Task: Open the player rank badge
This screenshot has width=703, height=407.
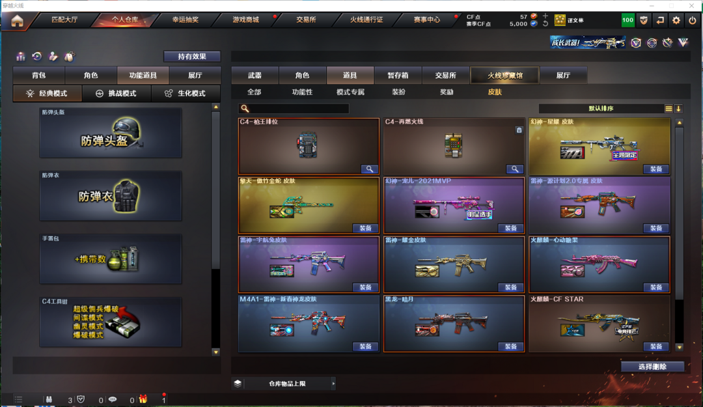Action: tap(560, 20)
